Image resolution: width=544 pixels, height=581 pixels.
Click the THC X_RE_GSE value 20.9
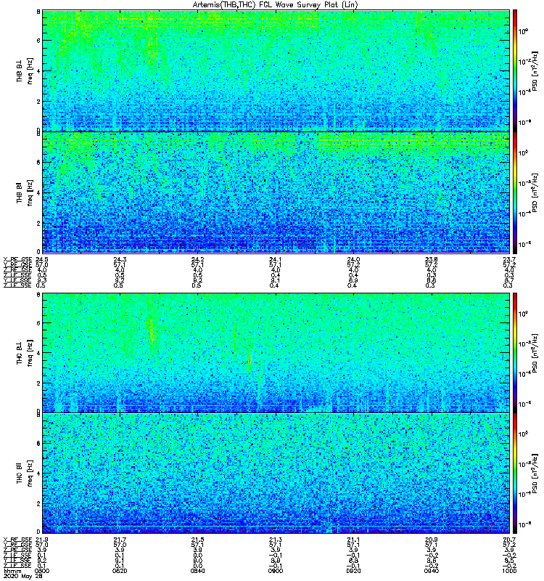click(x=432, y=540)
